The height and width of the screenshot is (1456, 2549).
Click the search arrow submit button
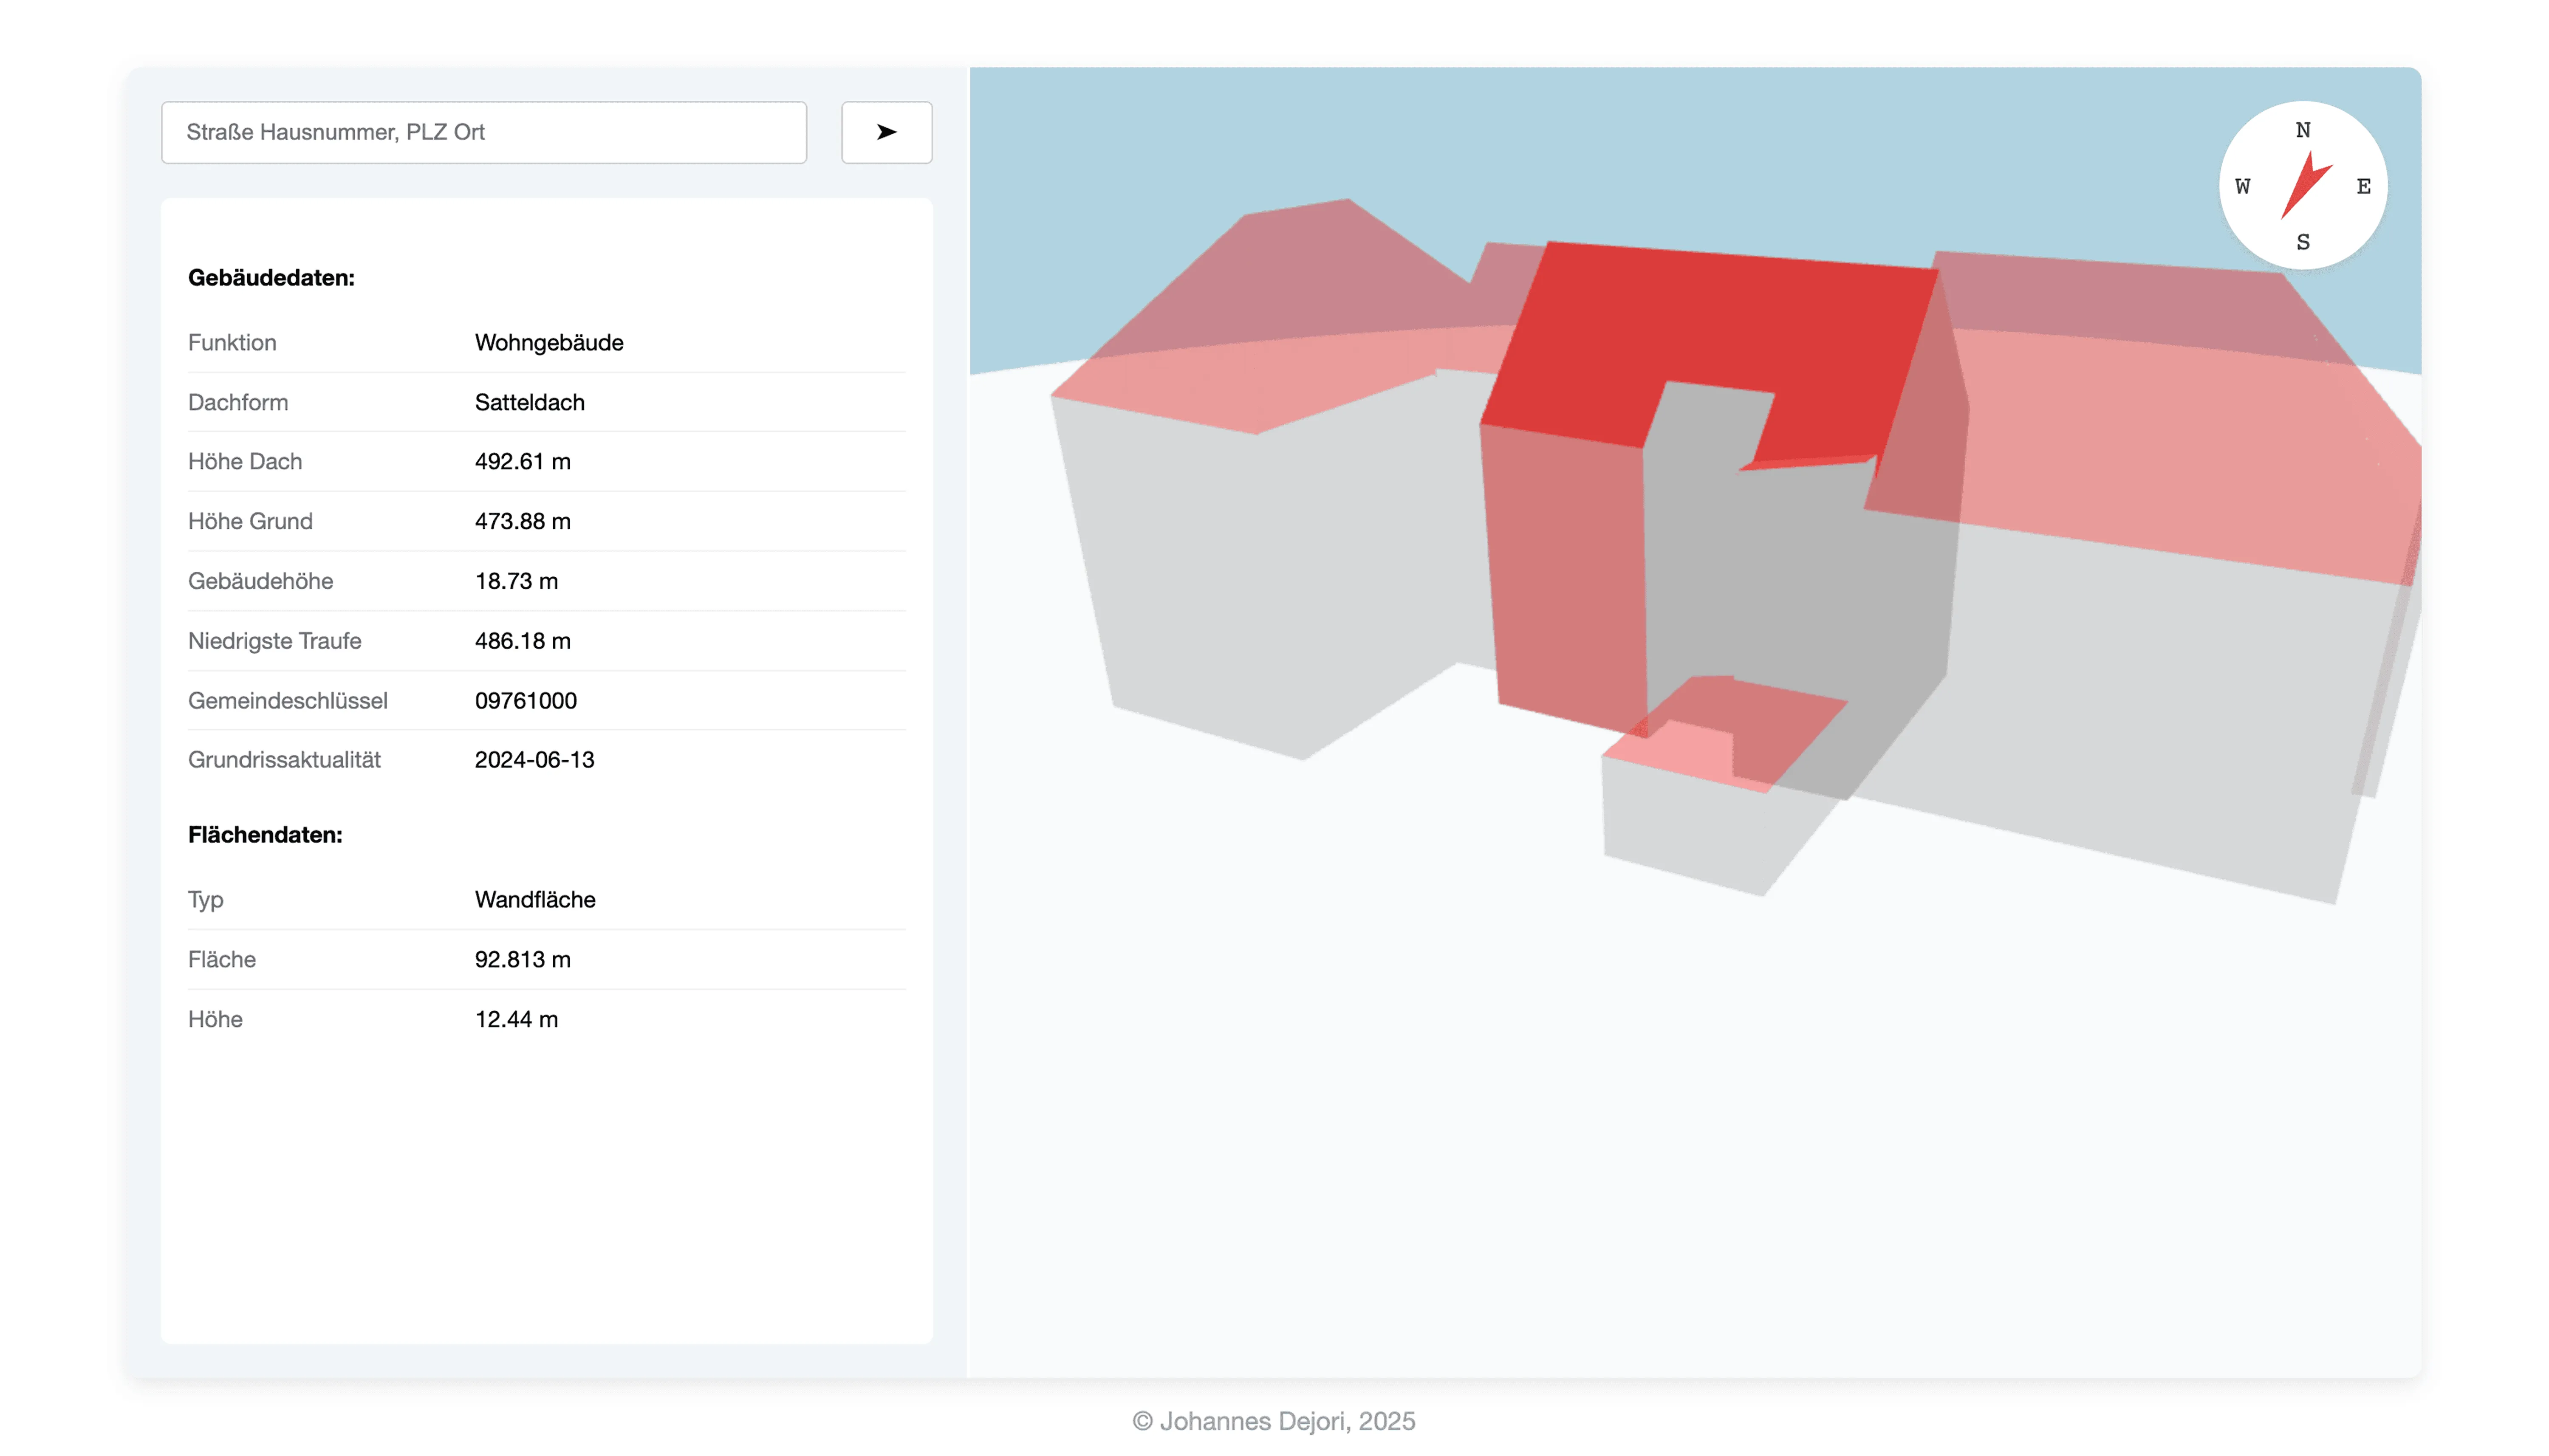886,132
